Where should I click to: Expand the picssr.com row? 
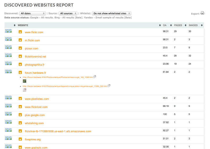pyautogui.click(x=20, y=48)
